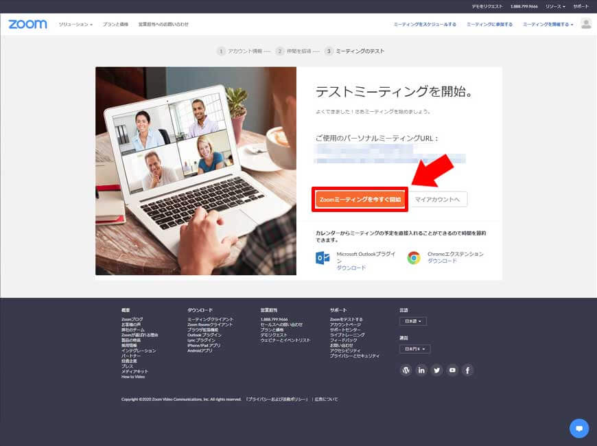Image resolution: width=597 pixels, height=446 pixels.
Task: Open the Zoomブログ footer link
Action: coord(132,319)
